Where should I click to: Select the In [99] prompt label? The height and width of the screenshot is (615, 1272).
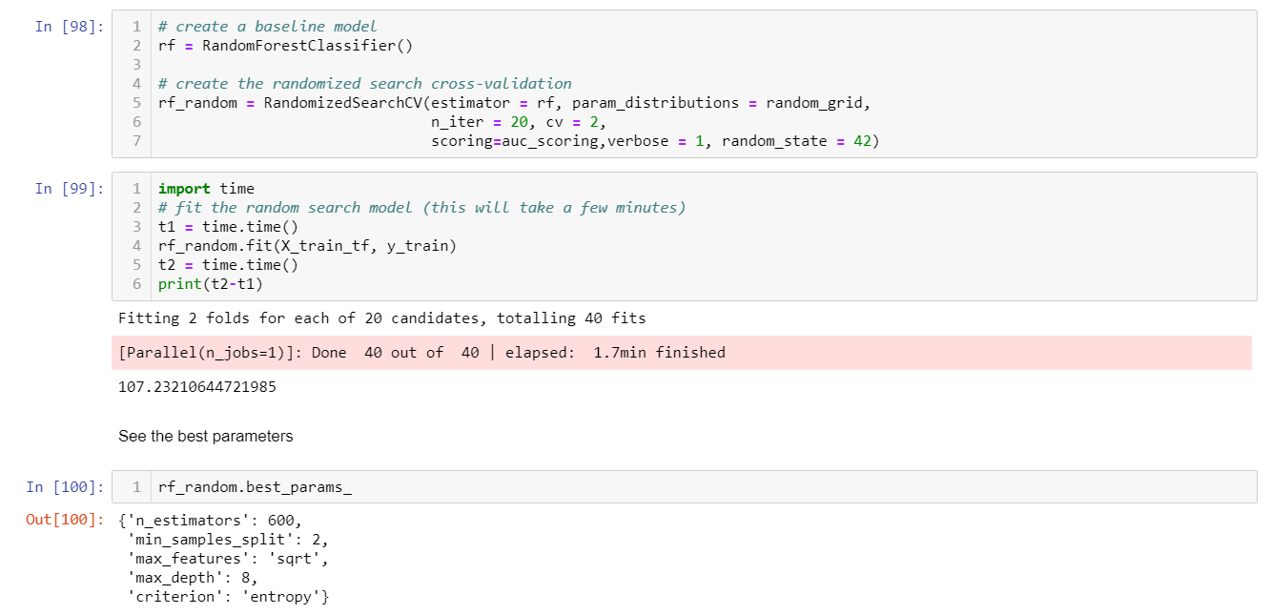[x=69, y=189]
